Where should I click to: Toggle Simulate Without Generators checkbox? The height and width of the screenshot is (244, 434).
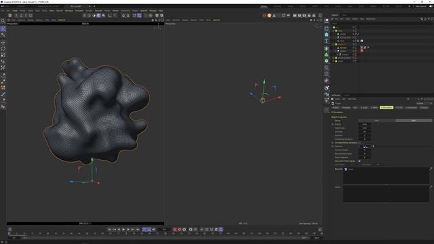pyautogui.click(x=359, y=143)
